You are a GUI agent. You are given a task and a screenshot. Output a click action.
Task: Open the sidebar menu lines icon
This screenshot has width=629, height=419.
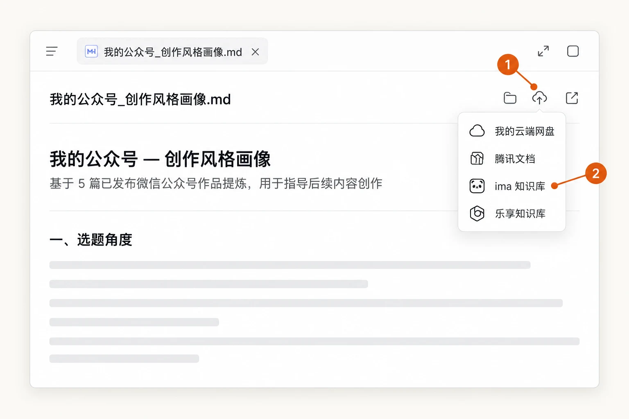tap(52, 51)
